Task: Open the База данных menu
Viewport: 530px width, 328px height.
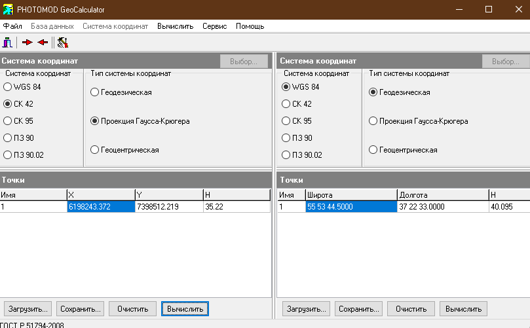Action: click(52, 26)
